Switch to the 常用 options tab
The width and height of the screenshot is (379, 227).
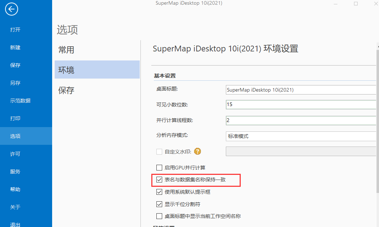pos(97,50)
